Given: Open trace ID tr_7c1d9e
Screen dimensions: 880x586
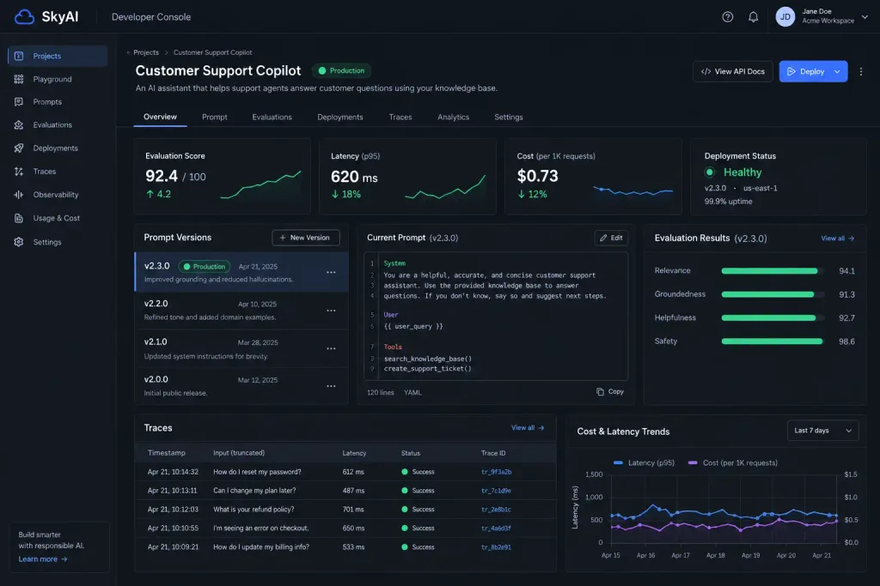Looking at the screenshot, I should pos(496,490).
